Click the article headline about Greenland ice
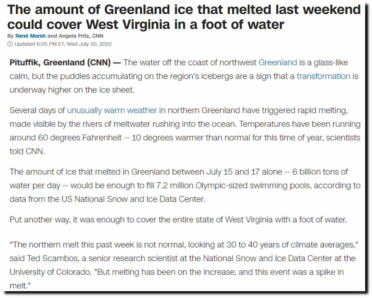This screenshot has width=372, height=298. [184, 17]
